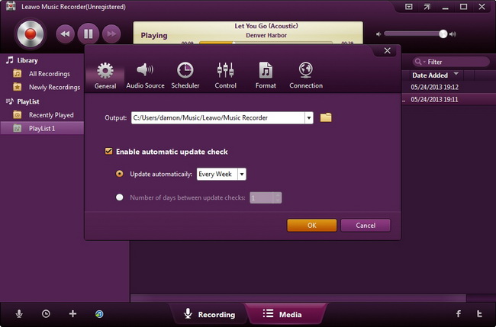This screenshot has height=327, width=496.
Task: Open the Scheduler tab
Action: click(x=185, y=75)
